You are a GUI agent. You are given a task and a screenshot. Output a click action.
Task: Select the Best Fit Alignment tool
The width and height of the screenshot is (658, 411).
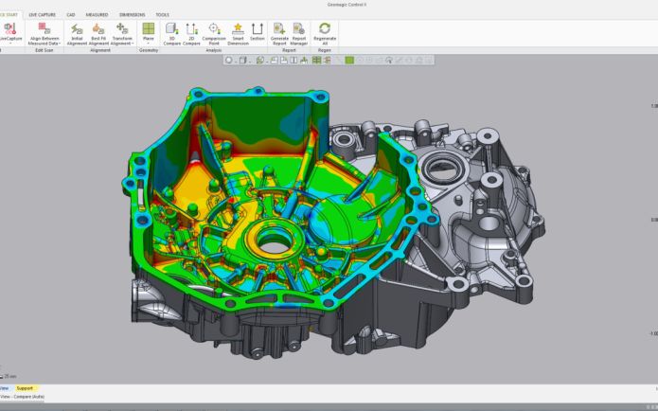(x=98, y=33)
